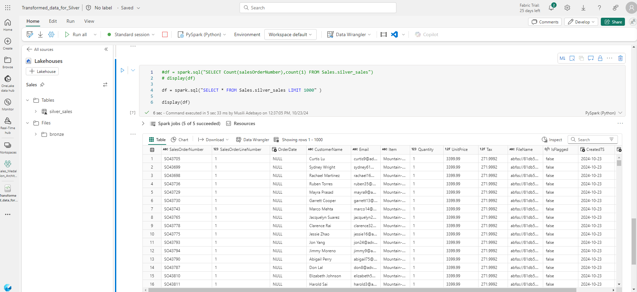Open Fabric settings gear at top right
The height and width of the screenshot is (292, 637).
pos(567,7)
